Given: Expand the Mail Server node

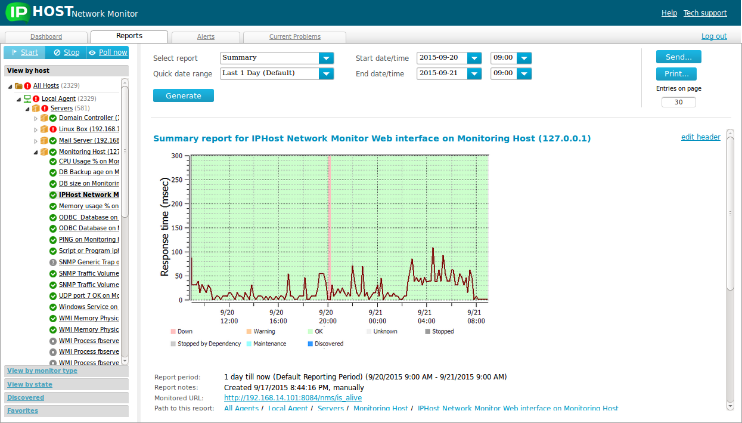Looking at the screenshot, I should click(x=36, y=141).
